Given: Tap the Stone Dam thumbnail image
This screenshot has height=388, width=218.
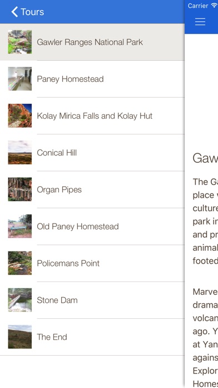Looking at the screenshot, I should coord(20,300).
